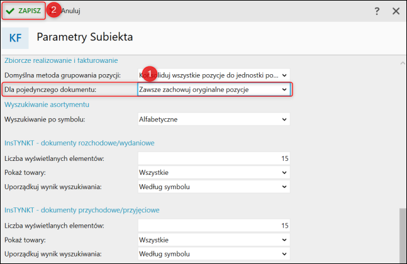This screenshot has height=264, width=407.
Task: Open Wyszukiwanie po symbolu dropdown
Action: point(213,119)
